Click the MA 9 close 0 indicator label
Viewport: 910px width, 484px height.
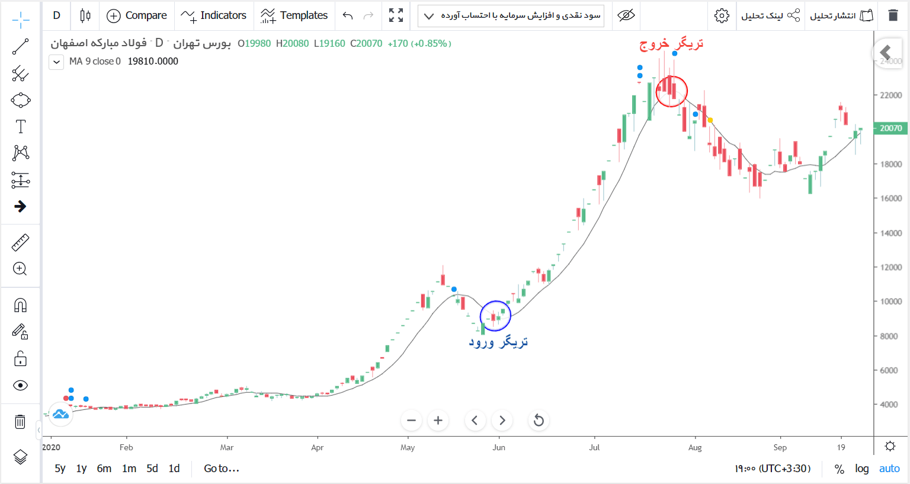(x=95, y=61)
